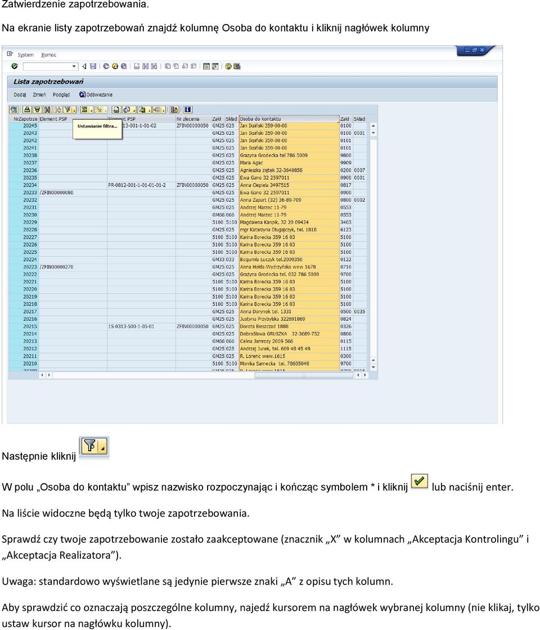Viewport: 540px width, 630px height.
Task: Open Help via the yellow question mark icon
Action: click(x=228, y=66)
